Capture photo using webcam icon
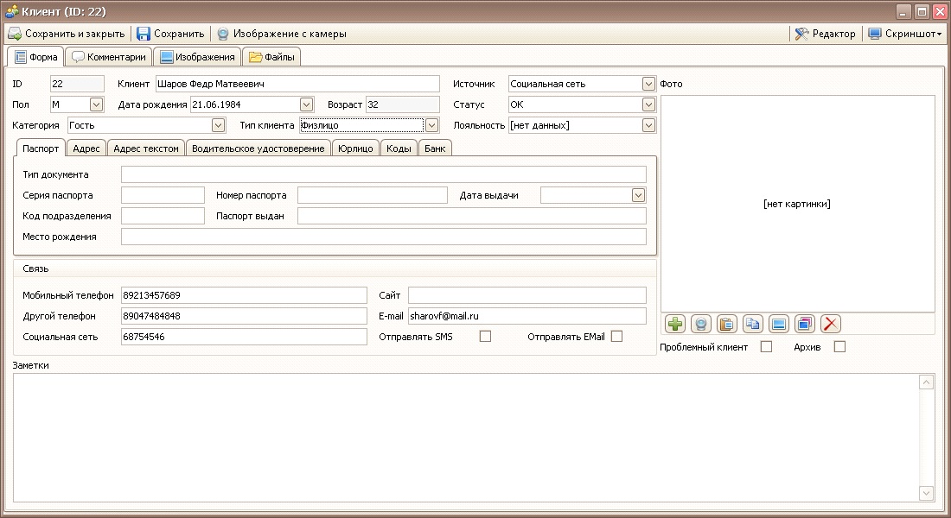Screen dimensions: 951x518 point(701,324)
